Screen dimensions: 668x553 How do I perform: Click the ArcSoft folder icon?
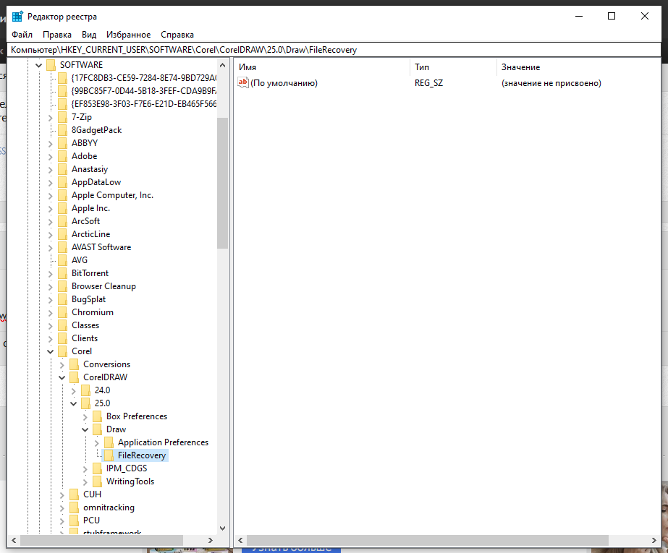pyautogui.click(x=63, y=221)
